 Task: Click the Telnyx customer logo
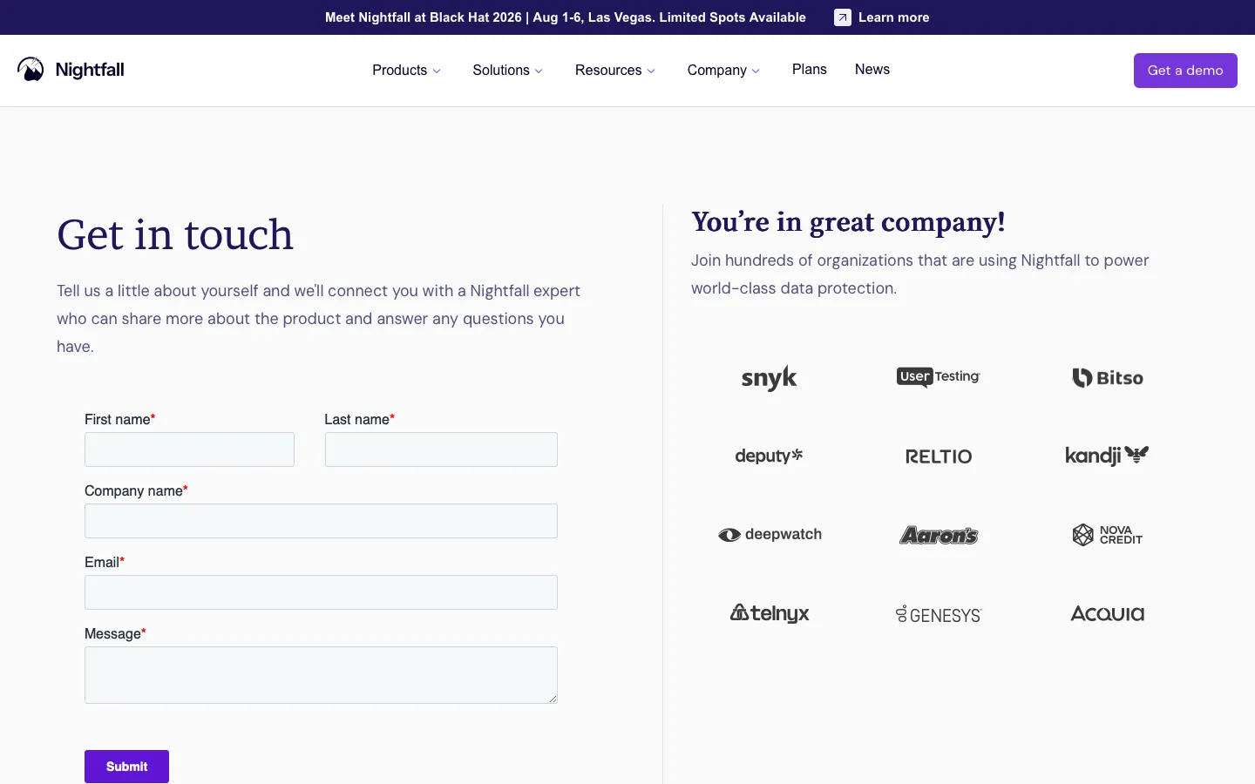[x=770, y=613]
